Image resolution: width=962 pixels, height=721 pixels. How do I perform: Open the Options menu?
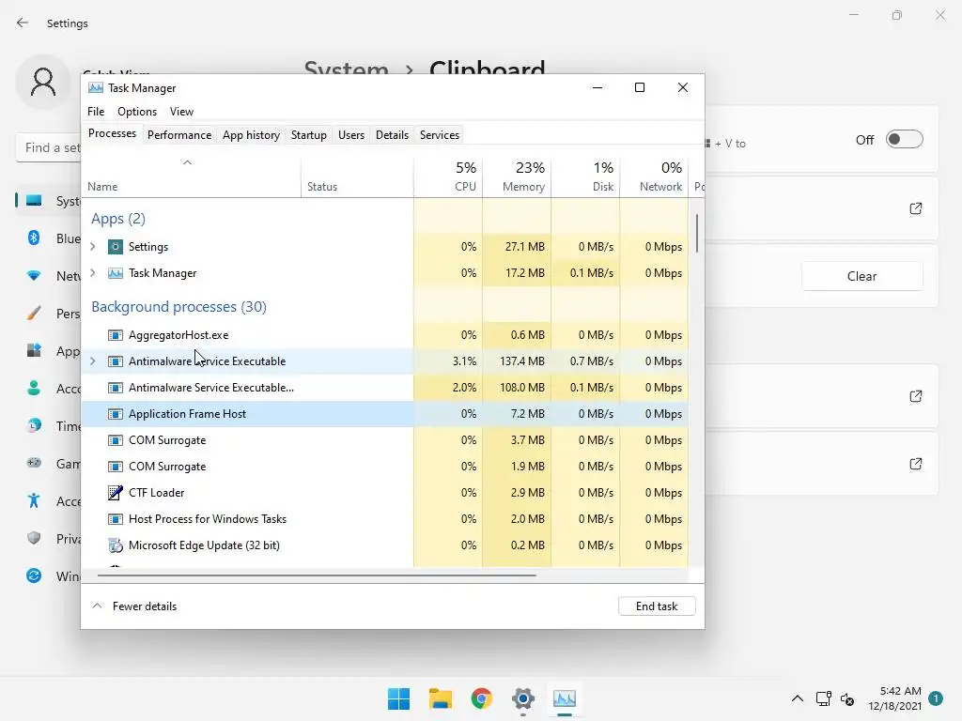tap(137, 112)
